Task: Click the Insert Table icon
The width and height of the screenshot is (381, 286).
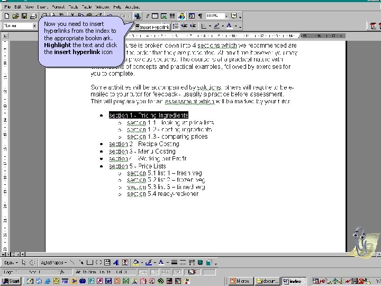Action: 155,16
